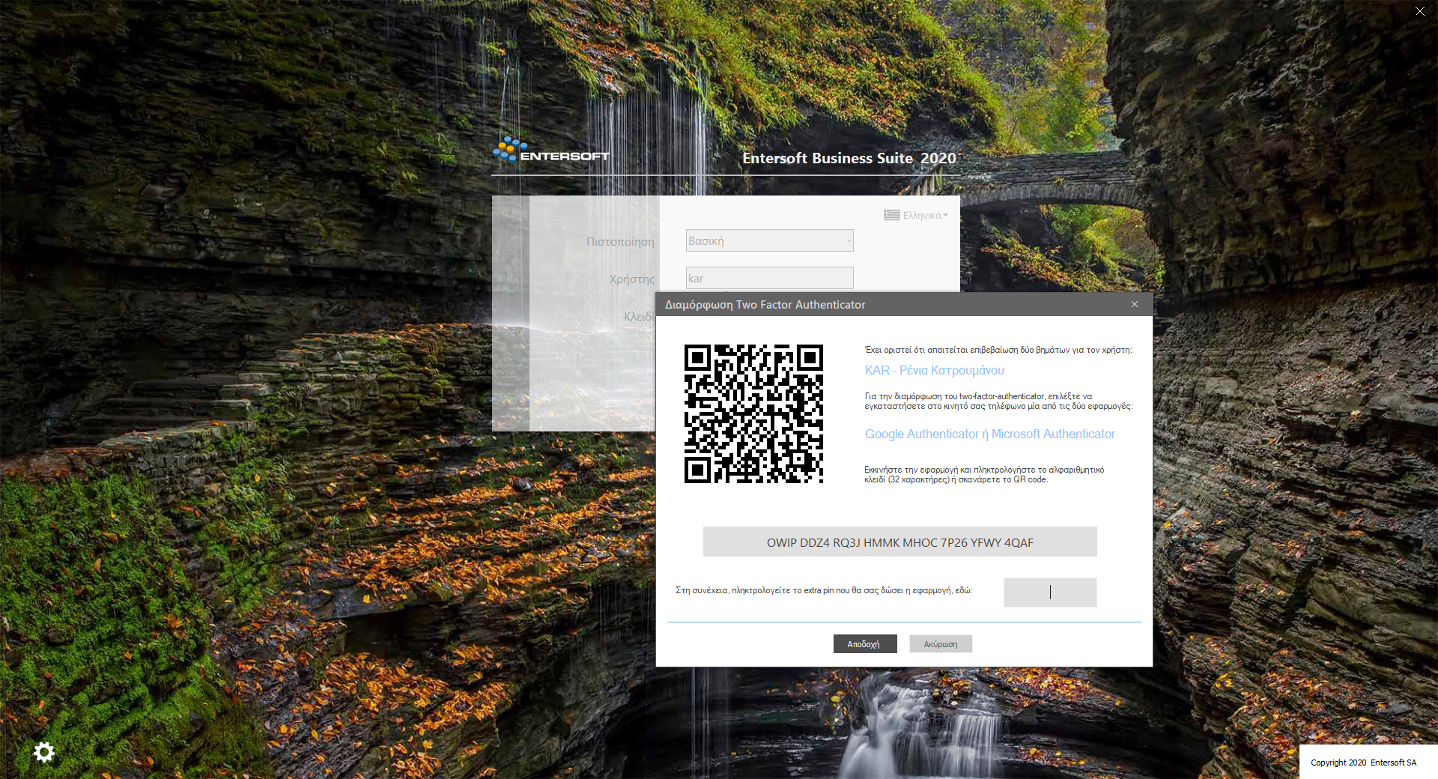Image resolution: width=1438 pixels, height=779 pixels.
Task: Click the Entersoft logo
Action: click(550, 150)
